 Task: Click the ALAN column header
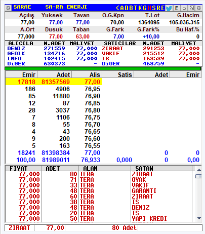tap(105, 169)
